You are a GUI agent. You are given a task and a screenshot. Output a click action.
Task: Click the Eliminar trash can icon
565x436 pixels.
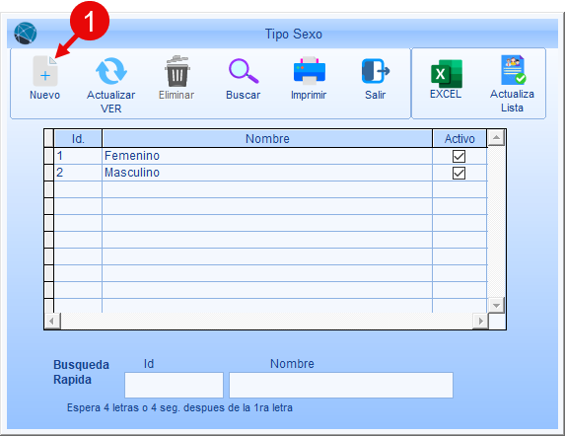click(177, 71)
